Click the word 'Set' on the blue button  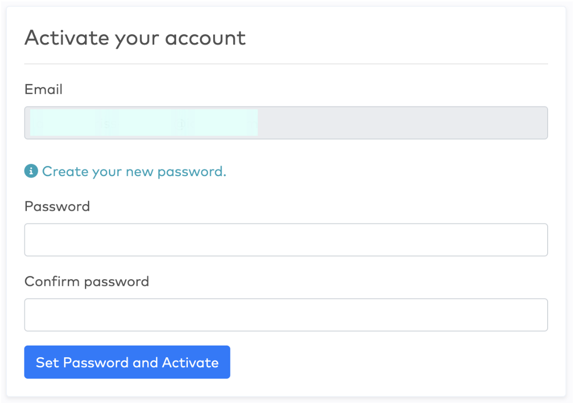[x=48, y=363]
